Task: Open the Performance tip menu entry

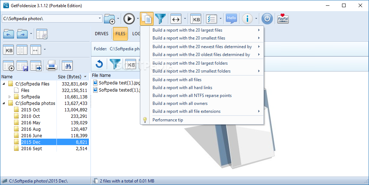Action: tap(202, 120)
